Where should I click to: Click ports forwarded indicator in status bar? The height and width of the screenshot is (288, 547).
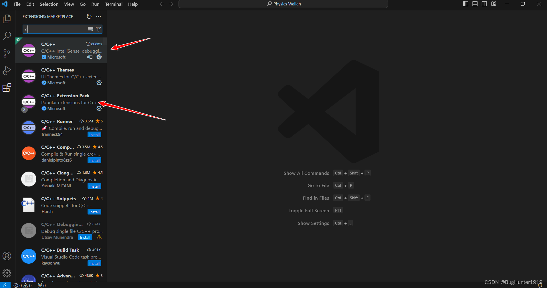tap(42, 285)
